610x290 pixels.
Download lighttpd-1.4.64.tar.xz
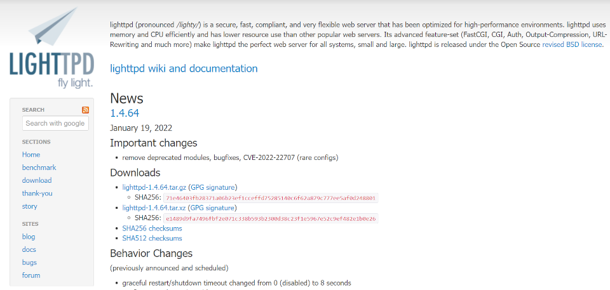[154, 208]
